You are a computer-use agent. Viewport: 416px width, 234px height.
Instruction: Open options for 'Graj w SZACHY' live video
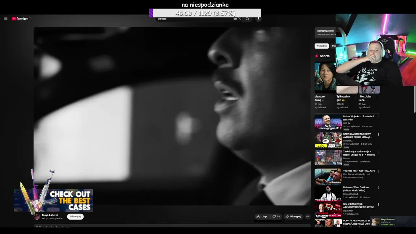[378, 205]
